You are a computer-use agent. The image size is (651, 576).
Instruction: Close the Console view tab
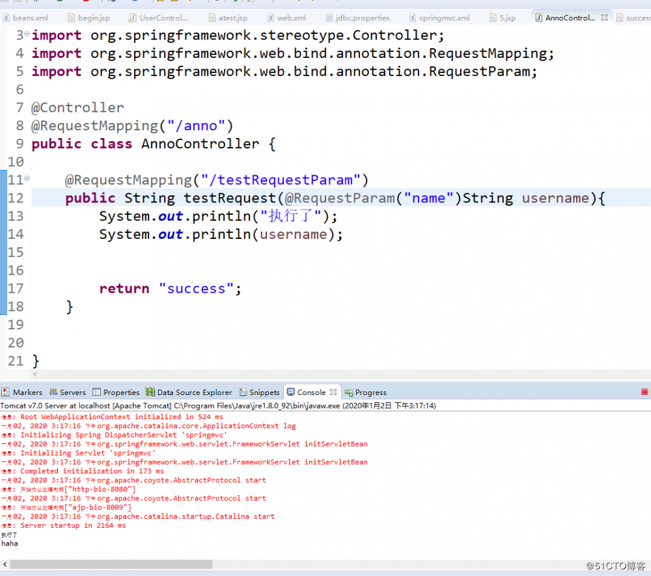coord(333,392)
